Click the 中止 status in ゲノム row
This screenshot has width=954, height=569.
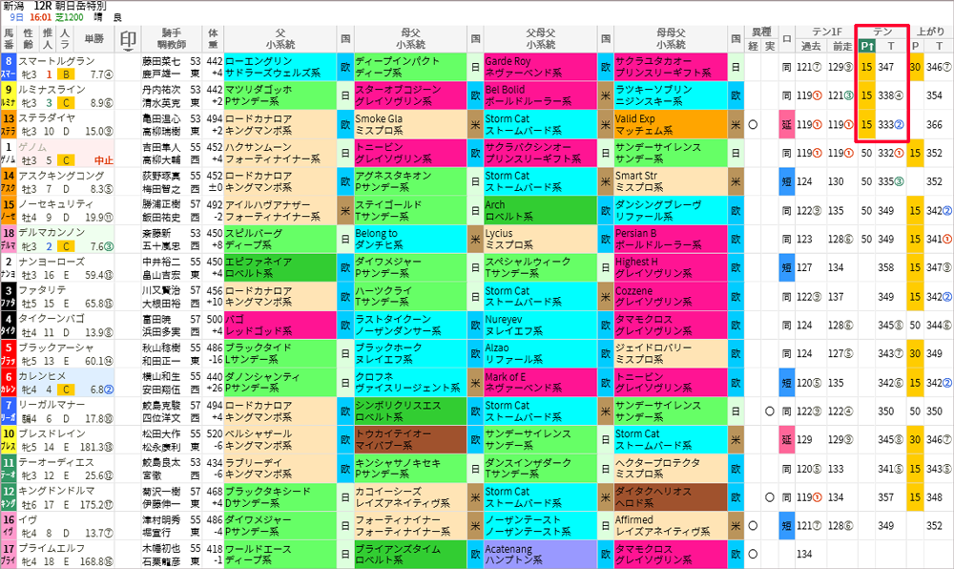(x=103, y=160)
